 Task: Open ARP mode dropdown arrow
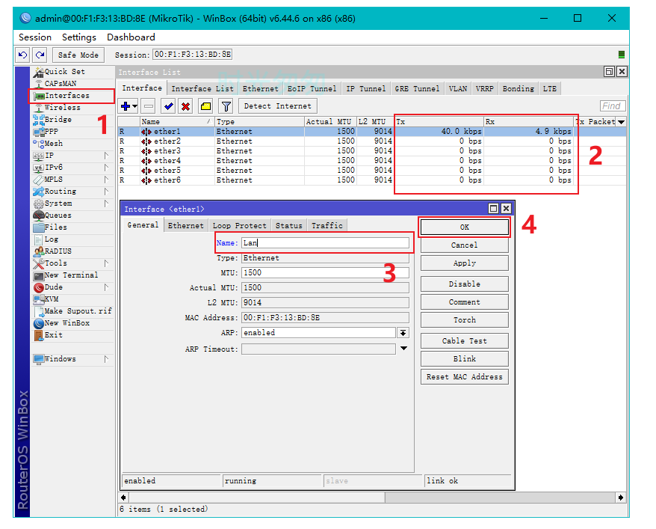(x=403, y=333)
